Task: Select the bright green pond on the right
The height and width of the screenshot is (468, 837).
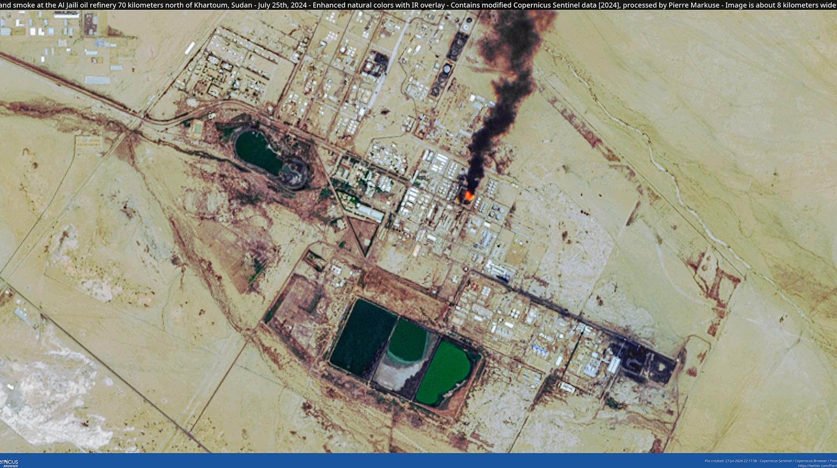Action: click(445, 371)
